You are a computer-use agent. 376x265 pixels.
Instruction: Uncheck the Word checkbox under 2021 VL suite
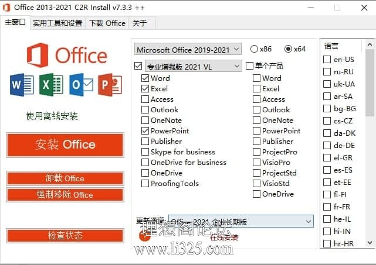coord(145,78)
